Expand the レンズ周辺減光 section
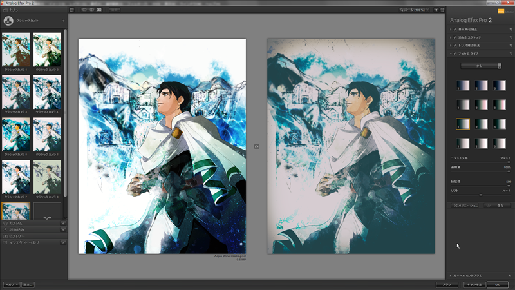This screenshot has width=515, height=290. tap(451, 45)
